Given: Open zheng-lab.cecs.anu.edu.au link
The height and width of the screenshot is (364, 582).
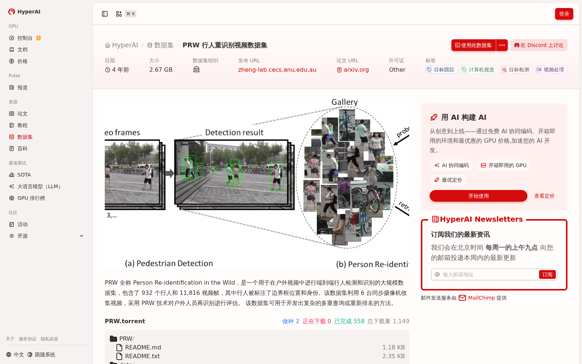Looking at the screenshot, I should (277, 70).
